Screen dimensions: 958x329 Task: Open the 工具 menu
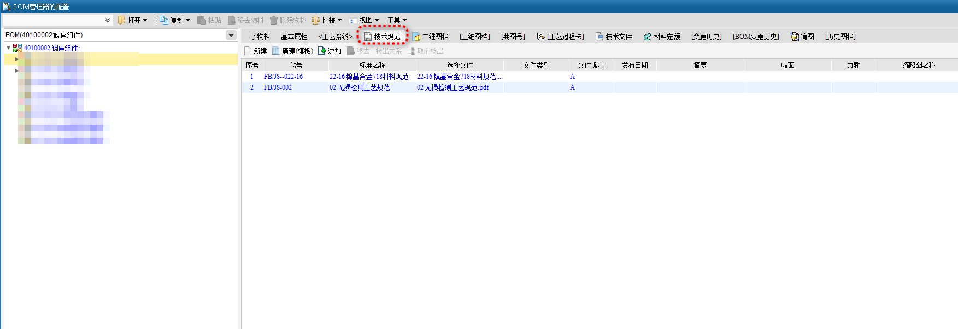coord(397,20)
